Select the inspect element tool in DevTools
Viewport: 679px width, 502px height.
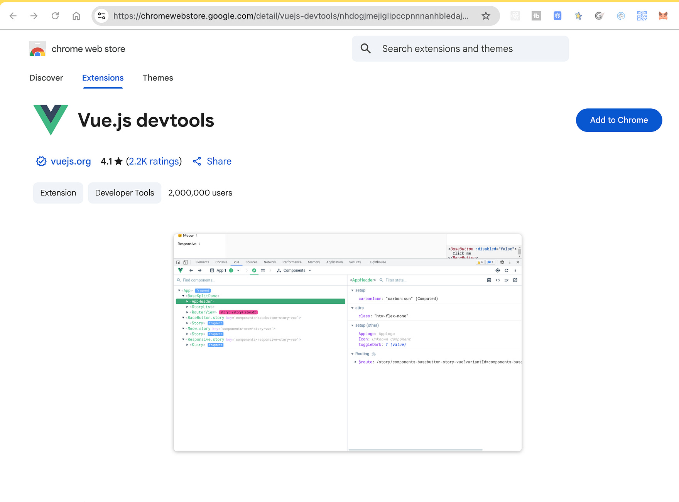tap(179, 262)
